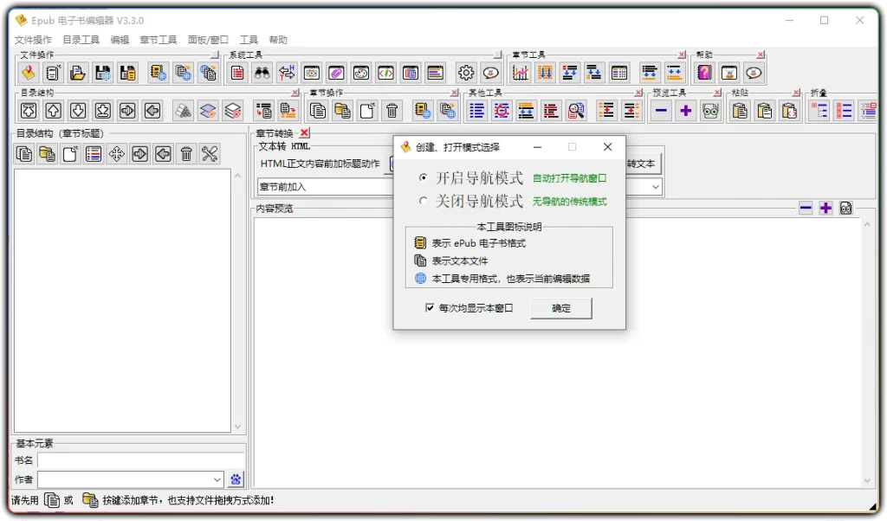
Task: Click the move-to-top arrow in 目录结构 toolbar
Action: pos(29,111)
